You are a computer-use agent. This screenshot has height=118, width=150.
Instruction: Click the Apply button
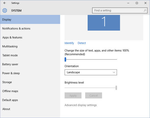click(x=73, y=95)
